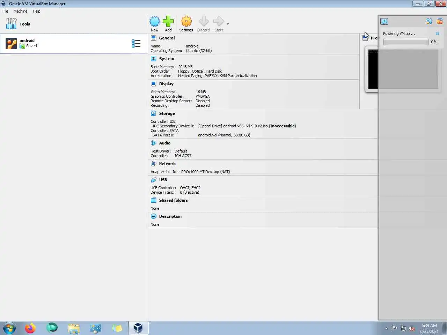Open the Display settings header link
Image resolution: width=447 pixels, height=335 pixels.
(x=166, y=84)
